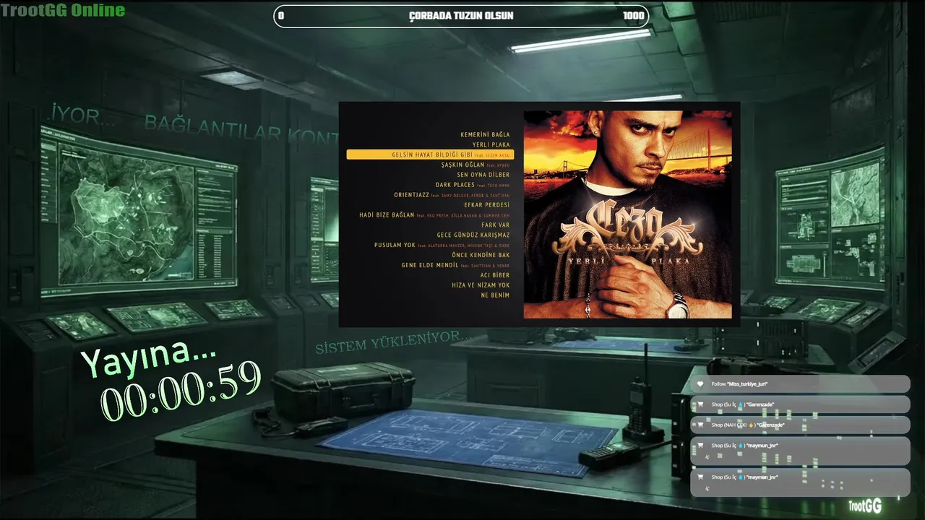The width and height of the screenshot is (925, 520).
Task: Select the Gene Elde Mendil track
Action: point(455,265)
